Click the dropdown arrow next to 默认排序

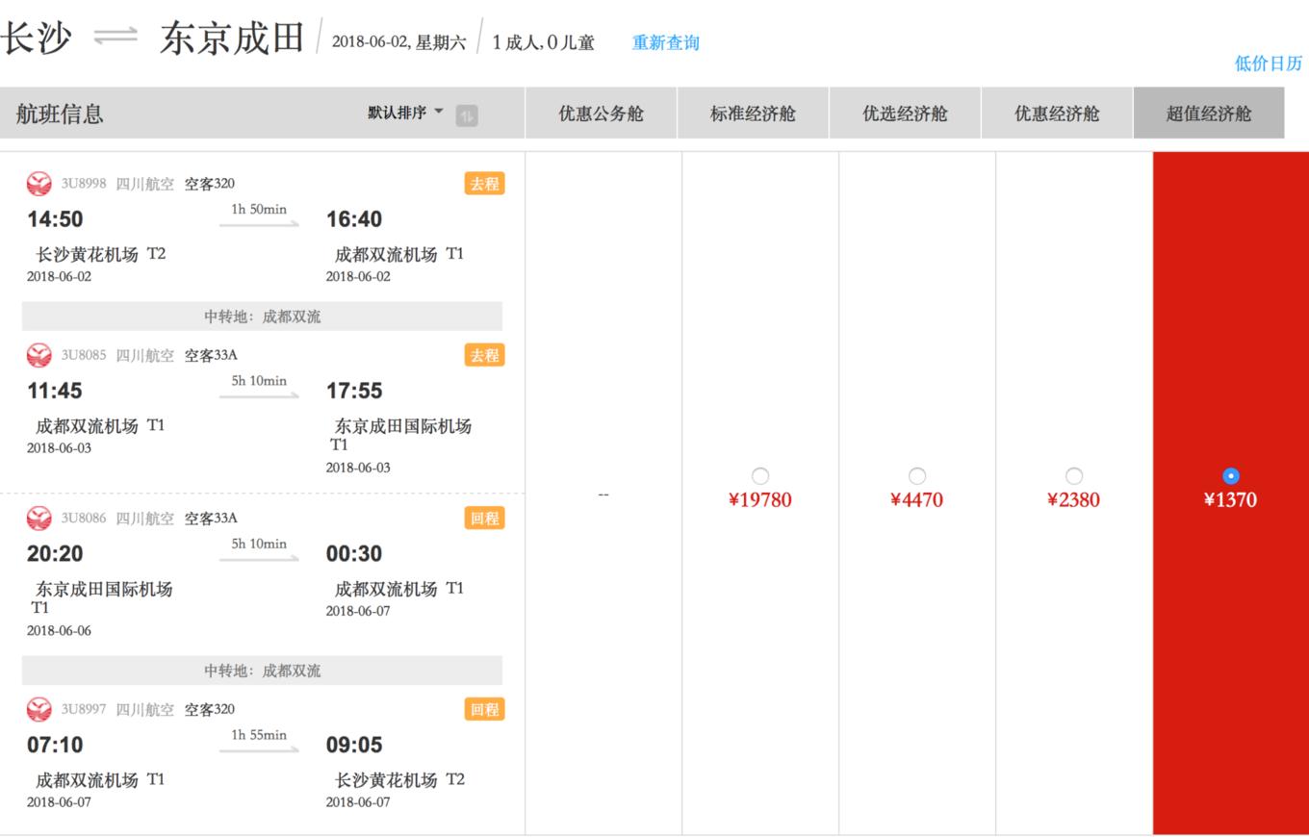pos(438,112)
